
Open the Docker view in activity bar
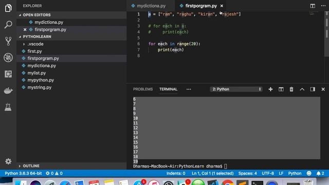point(8,90)
